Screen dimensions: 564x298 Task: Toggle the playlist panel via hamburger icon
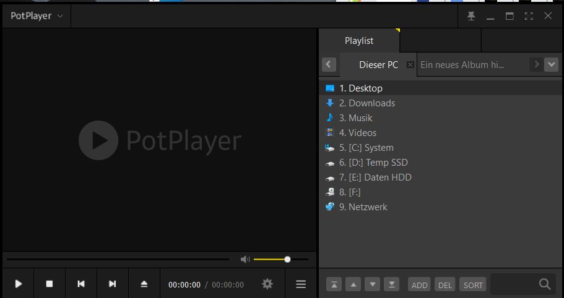coord(301,284)
